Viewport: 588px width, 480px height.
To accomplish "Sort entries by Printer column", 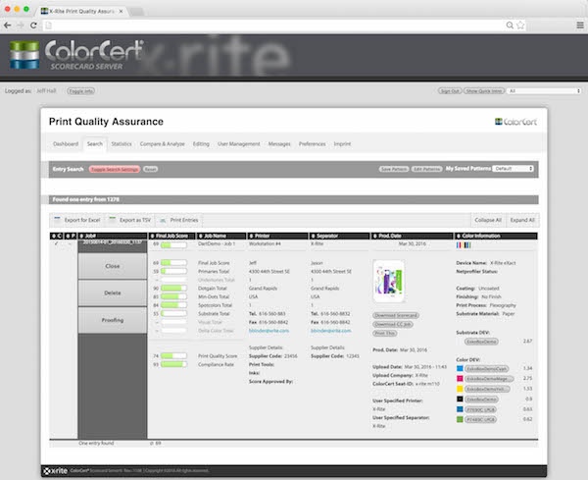I will coord(277,236).
